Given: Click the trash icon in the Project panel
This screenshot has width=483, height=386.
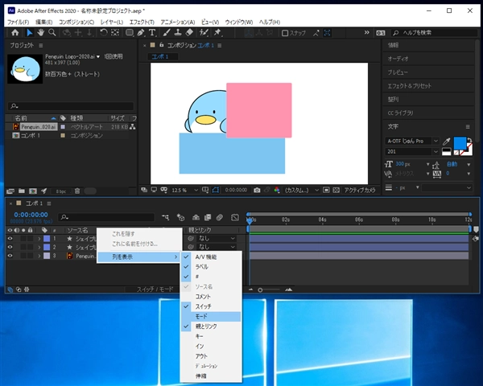Looking at the screenshot, I should [77, 191].
